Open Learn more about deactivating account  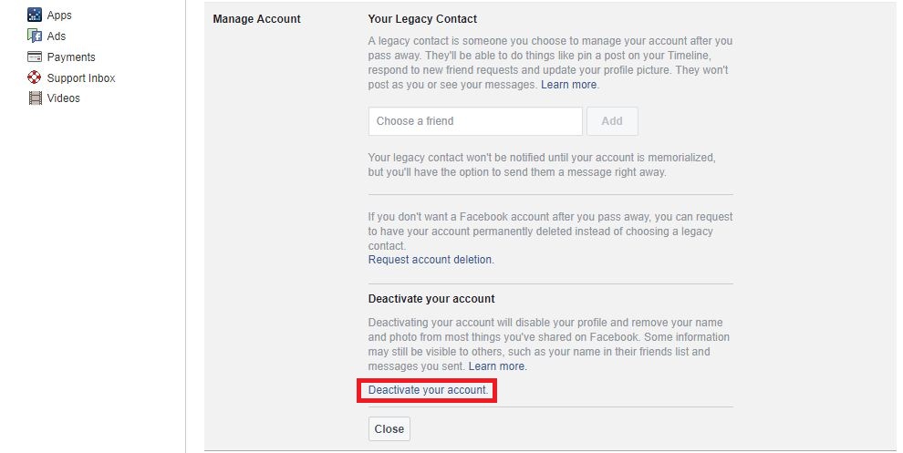click(497, 366)
